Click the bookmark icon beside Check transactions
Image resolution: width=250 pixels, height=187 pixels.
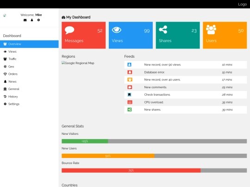129,95
